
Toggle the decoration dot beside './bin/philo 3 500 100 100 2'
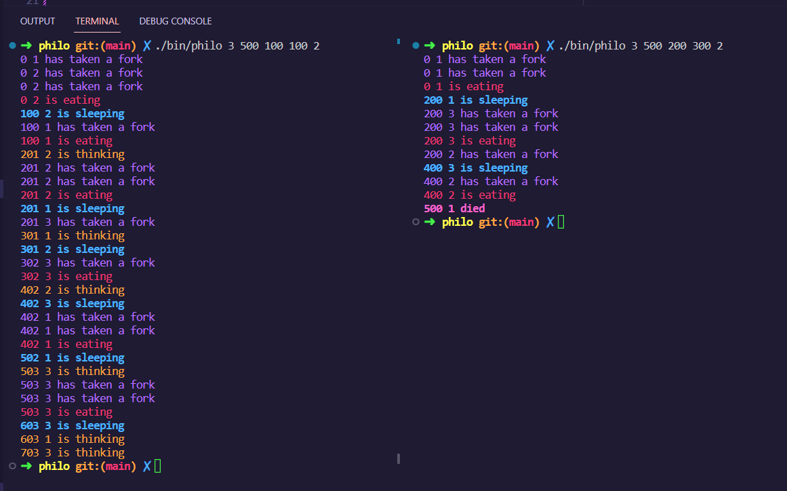click(12, 45)
